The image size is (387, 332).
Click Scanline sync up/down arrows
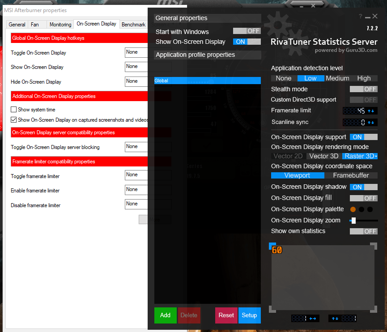371,122
